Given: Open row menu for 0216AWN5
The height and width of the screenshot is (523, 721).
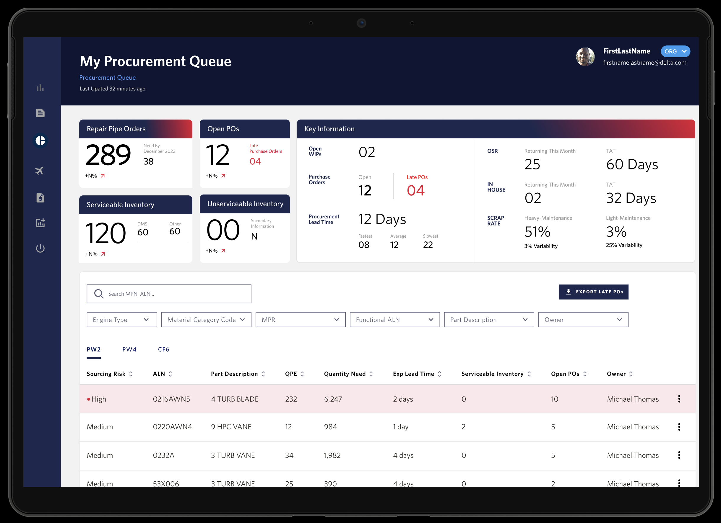Looking at the screenshot, I should pos(679,399).
